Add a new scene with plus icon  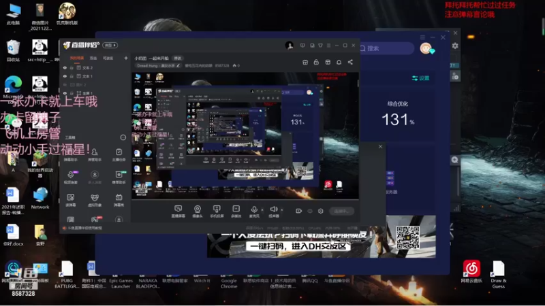pos(126,58)
